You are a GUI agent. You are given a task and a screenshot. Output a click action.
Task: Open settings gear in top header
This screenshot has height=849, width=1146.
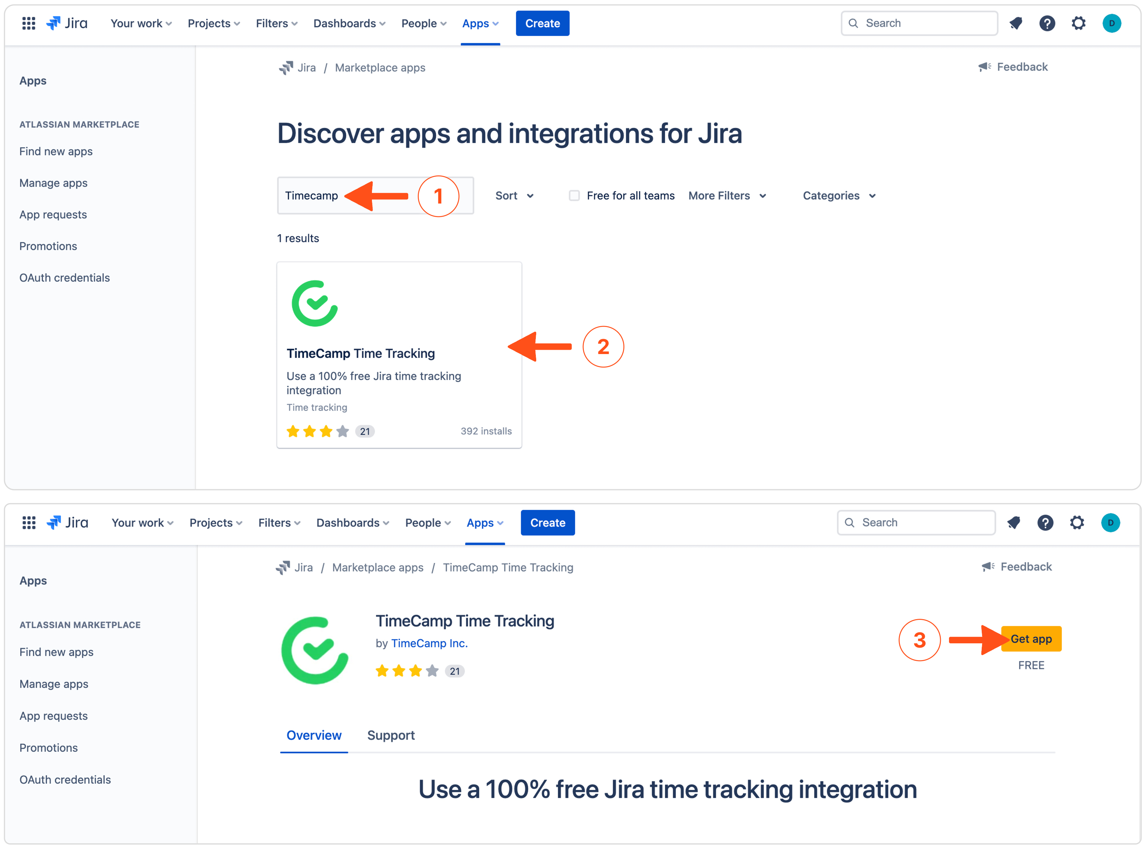pyautogui.click(x=1078, y=23)
